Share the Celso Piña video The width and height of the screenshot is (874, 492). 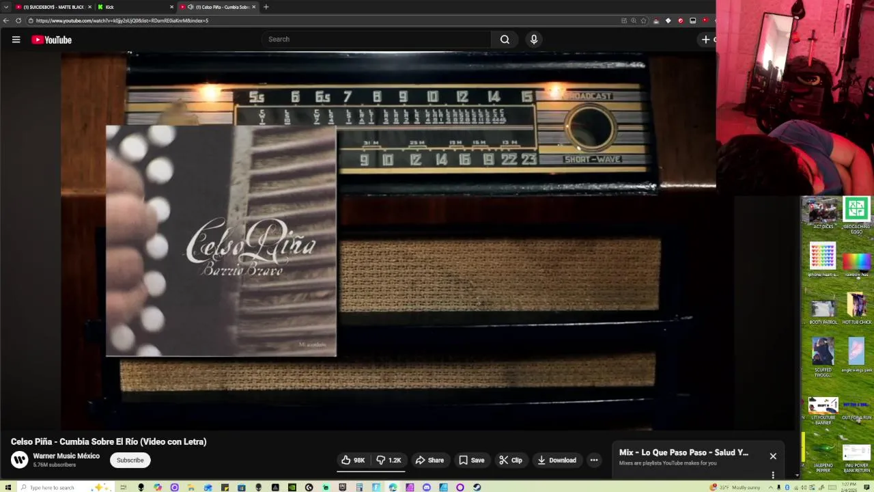429,460
